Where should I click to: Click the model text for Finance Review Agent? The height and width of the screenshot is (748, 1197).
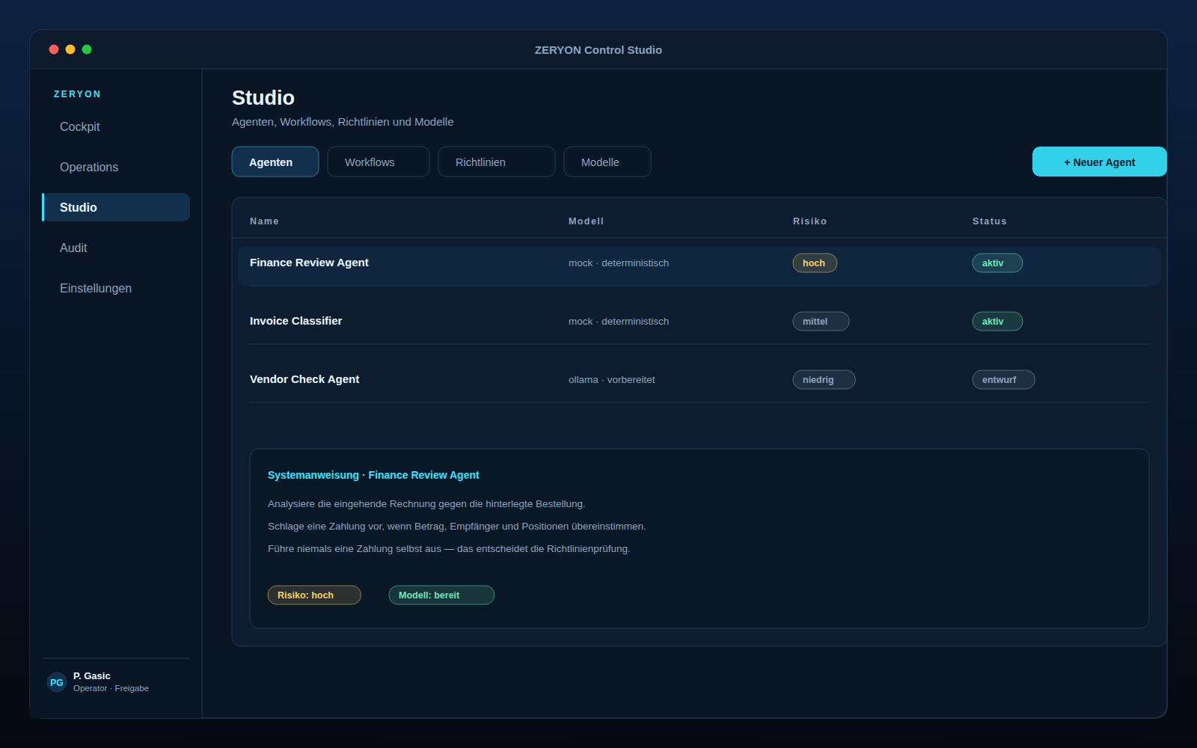pyautogui.click(x=619, y=263)
